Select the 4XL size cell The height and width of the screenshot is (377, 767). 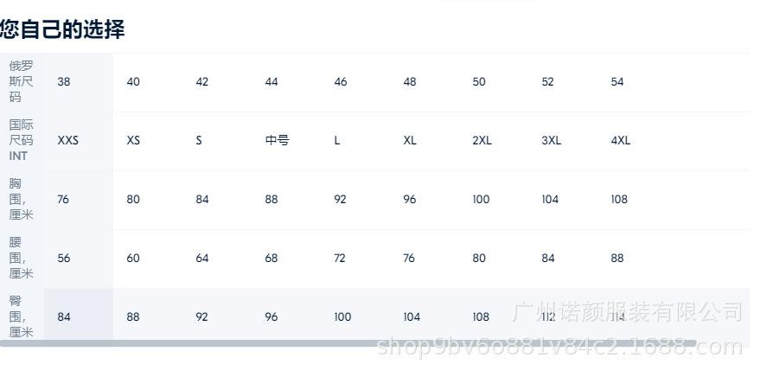620,140
